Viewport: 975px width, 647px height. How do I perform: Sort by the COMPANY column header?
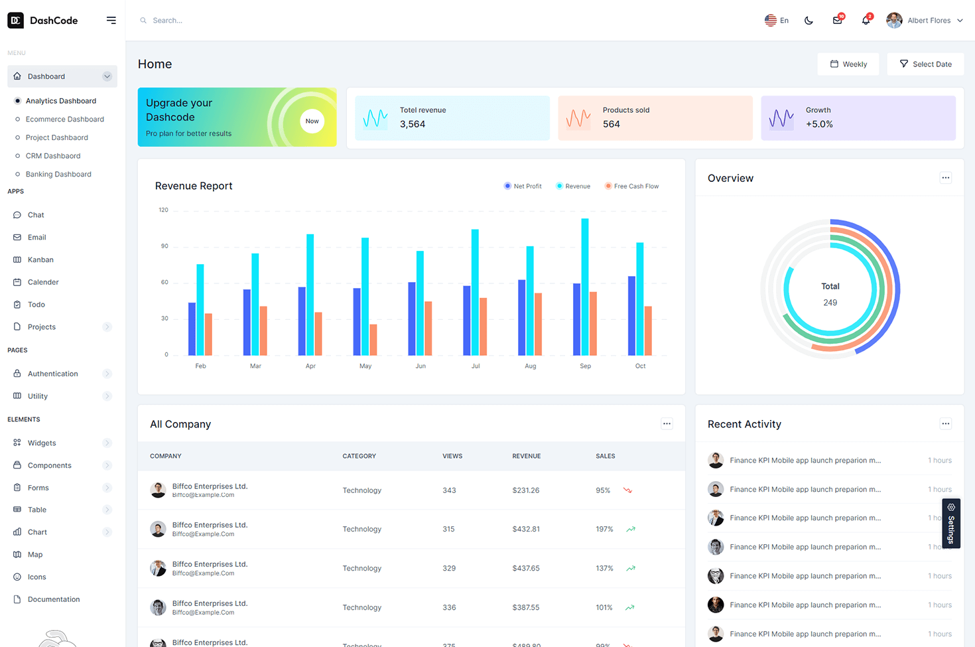(166, 456)
